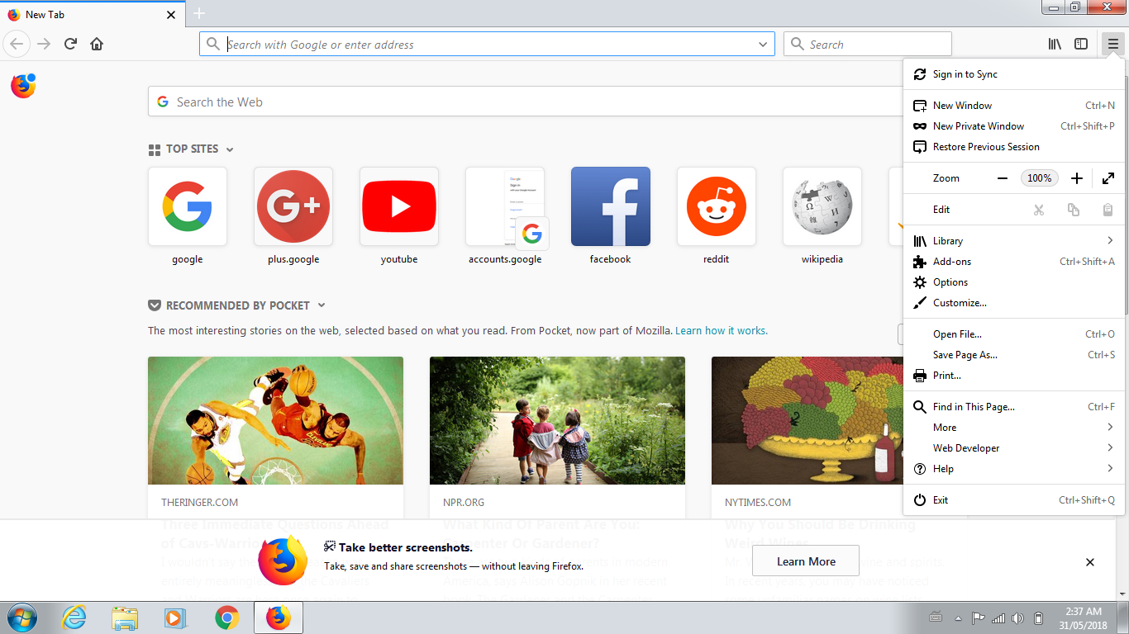Viewport: 1129px width, 634px height.
Task: Go to the home page via house icon
Action: click(97, 44)
